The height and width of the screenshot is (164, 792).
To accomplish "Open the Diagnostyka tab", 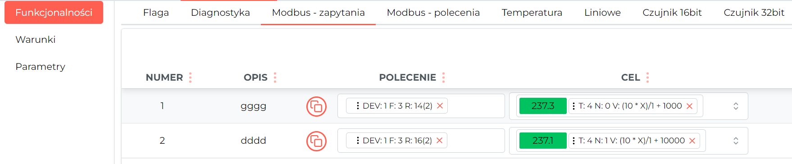I will point(220,13).
